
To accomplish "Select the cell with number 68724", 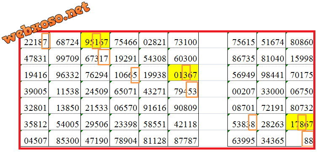I will coord(65,40).
